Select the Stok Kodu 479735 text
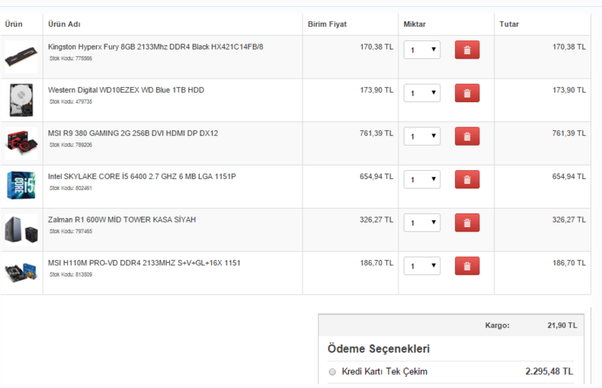602x388 pixels. tap(71, 102)
